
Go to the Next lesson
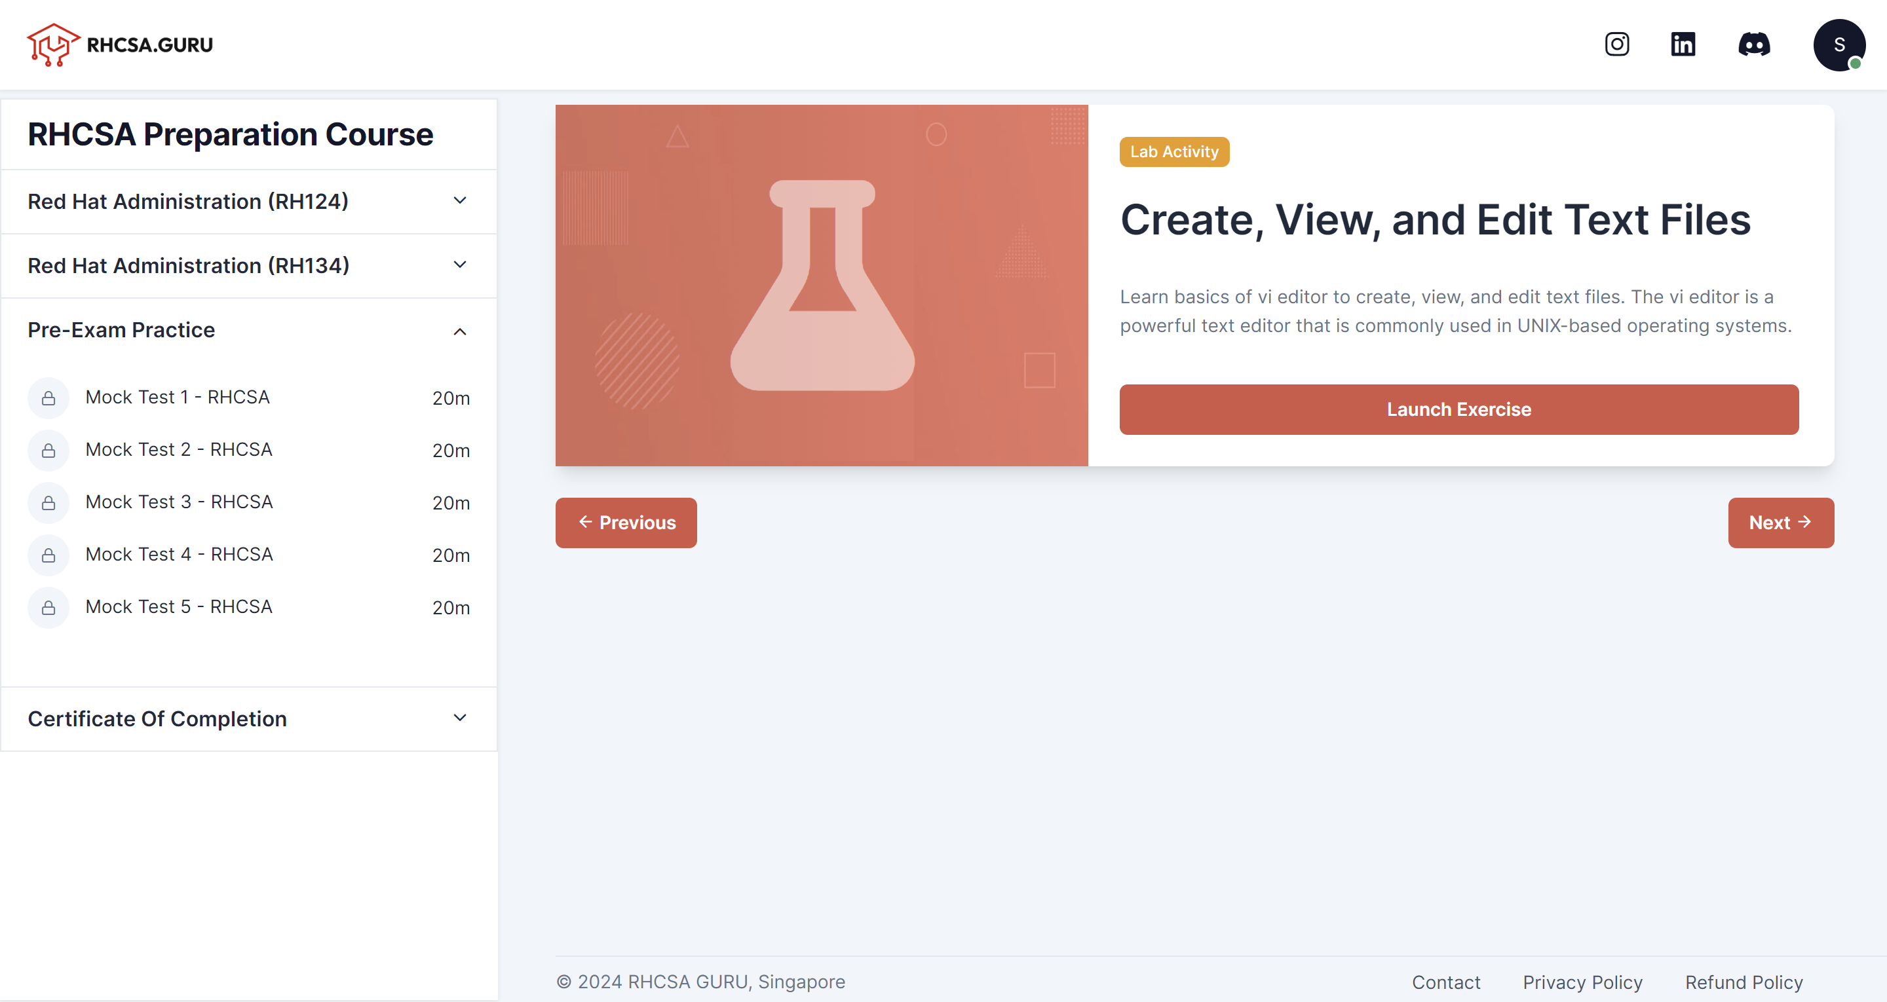coord(1781,523)
